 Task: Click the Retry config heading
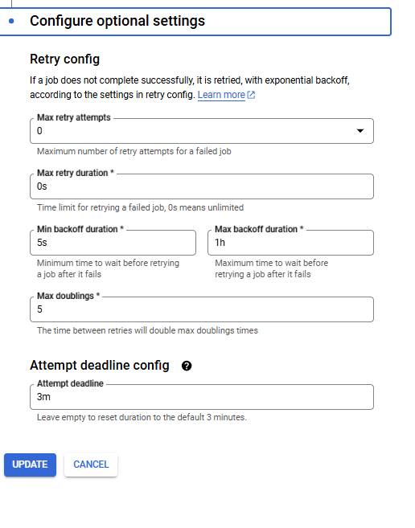[x=64, y=59]
